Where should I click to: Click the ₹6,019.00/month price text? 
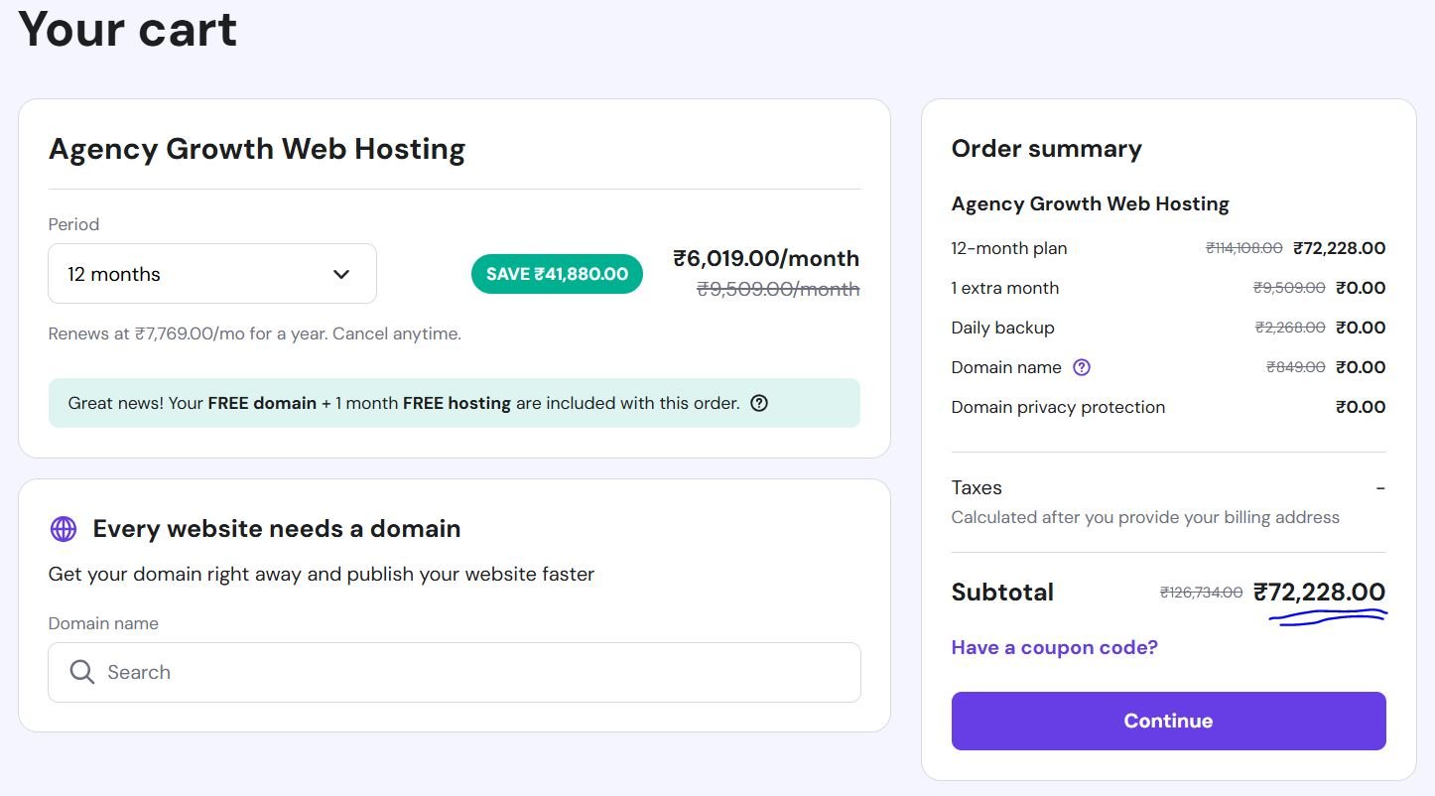(765, 258)
